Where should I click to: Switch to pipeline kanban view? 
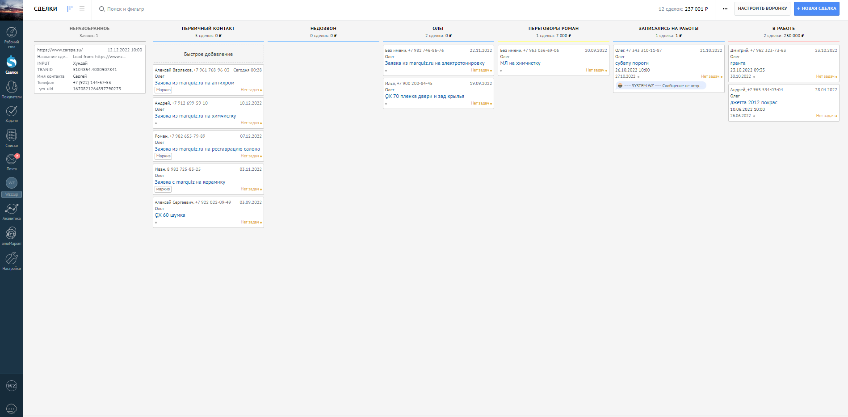click(70, 9)
